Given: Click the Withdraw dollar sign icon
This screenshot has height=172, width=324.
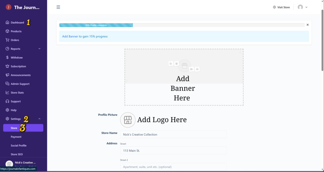Looking at the screenshot, I should click(7, 58).
